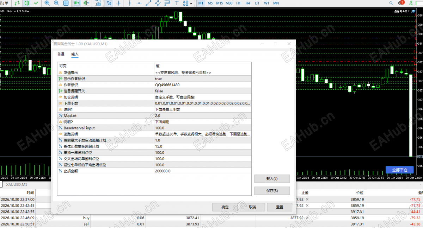Switch timeframe to M5
Viewport: 423px width, 228px height.
pyautogui.click(x=210, y=3)
